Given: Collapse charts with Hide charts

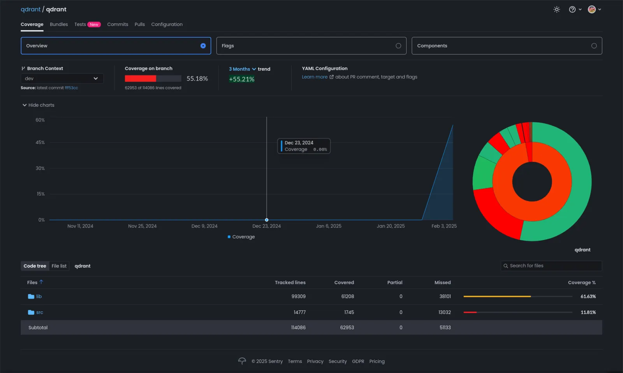Looking at the screenshot, I should (x=38, y=105).
